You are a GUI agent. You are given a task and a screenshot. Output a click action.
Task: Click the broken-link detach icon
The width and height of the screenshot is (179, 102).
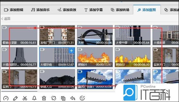(54, 98)
